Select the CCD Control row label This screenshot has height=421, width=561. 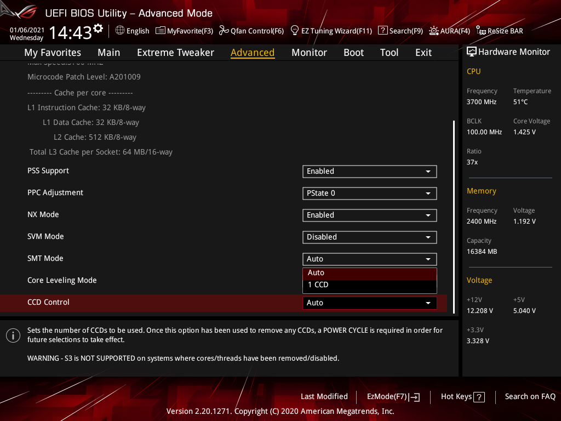click(48, 302)
